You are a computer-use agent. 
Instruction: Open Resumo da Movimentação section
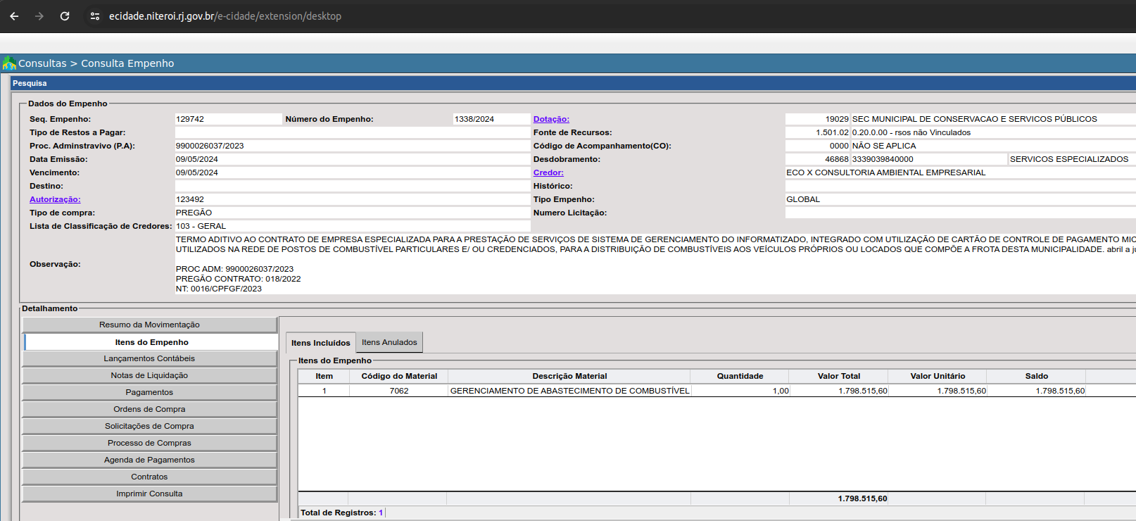(149, 325)
